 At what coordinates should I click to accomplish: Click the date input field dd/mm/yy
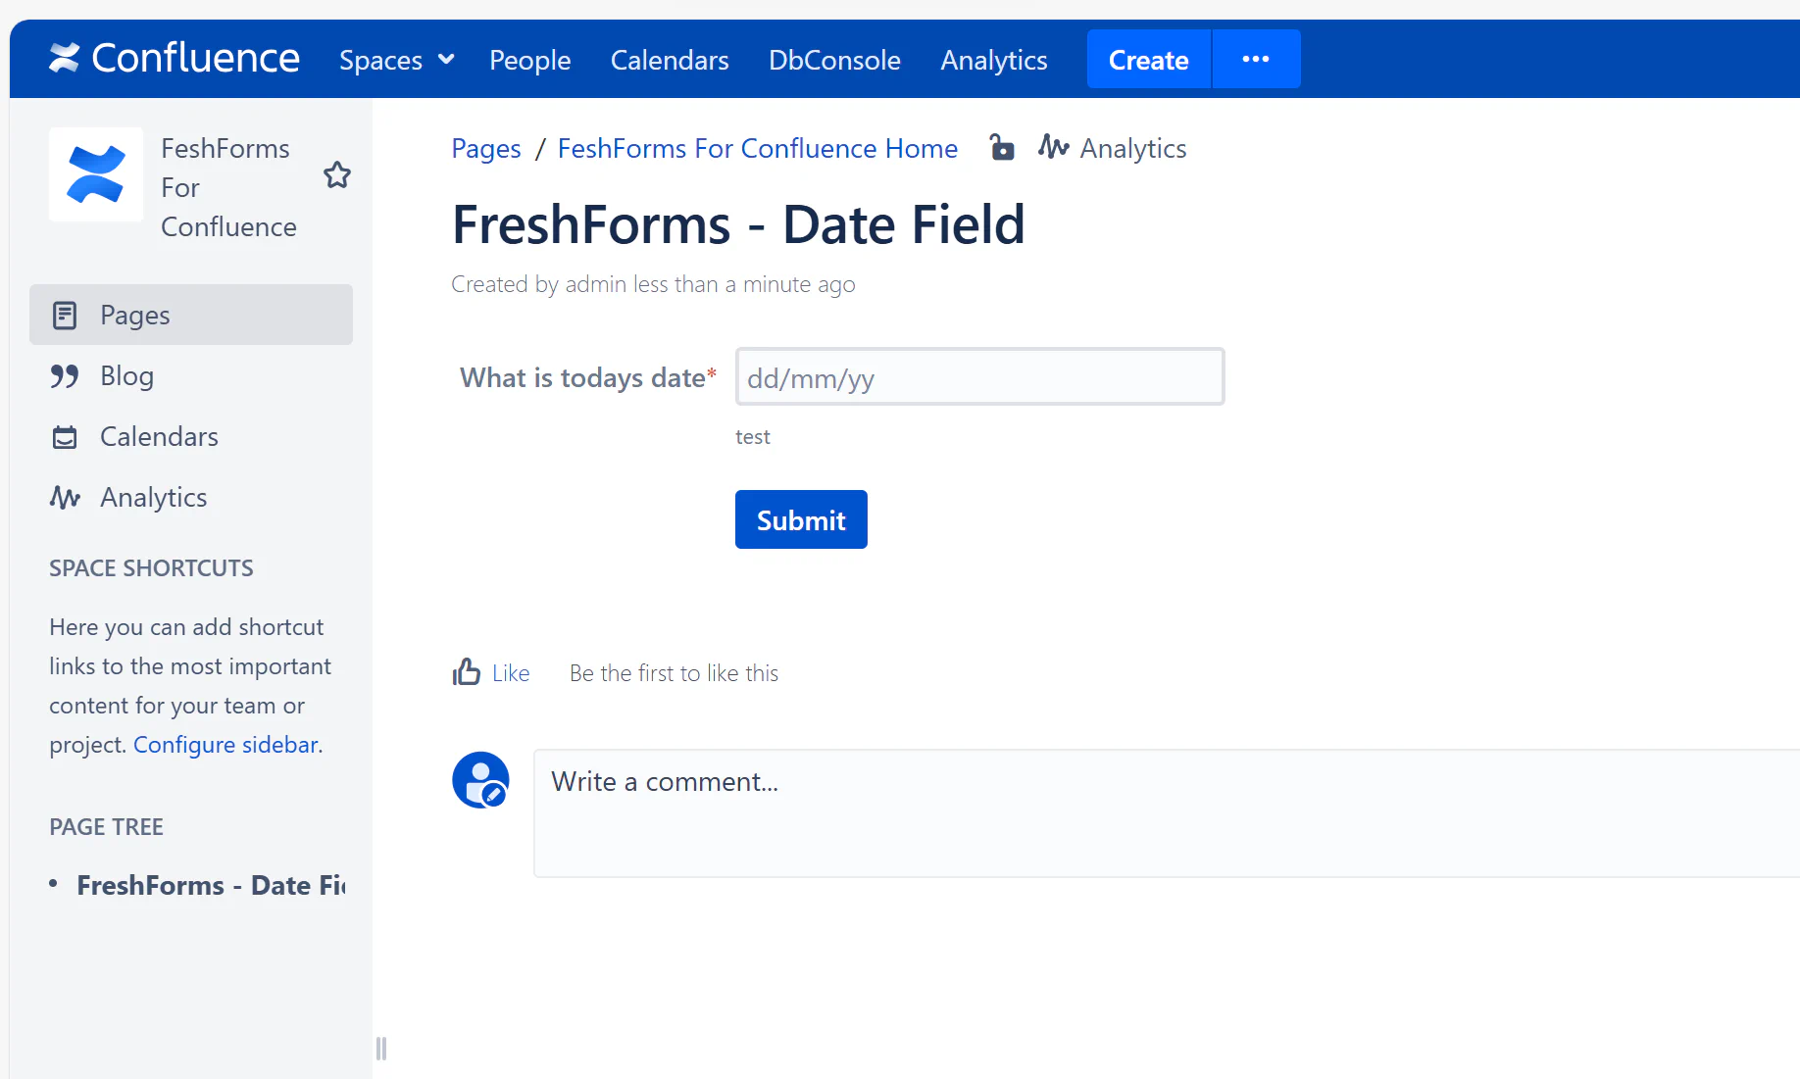click(979, 377)
